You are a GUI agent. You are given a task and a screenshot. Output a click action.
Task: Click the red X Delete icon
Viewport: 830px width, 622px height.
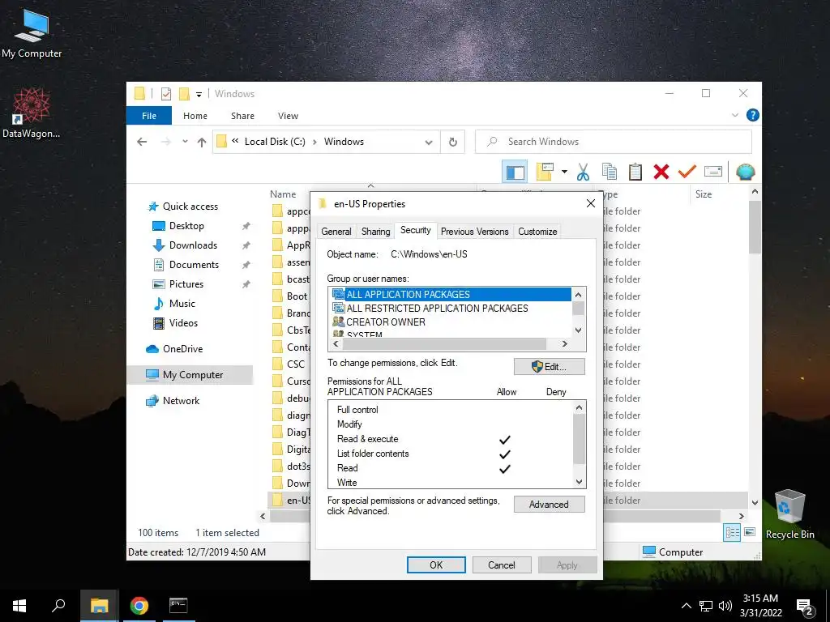[661, 172]
